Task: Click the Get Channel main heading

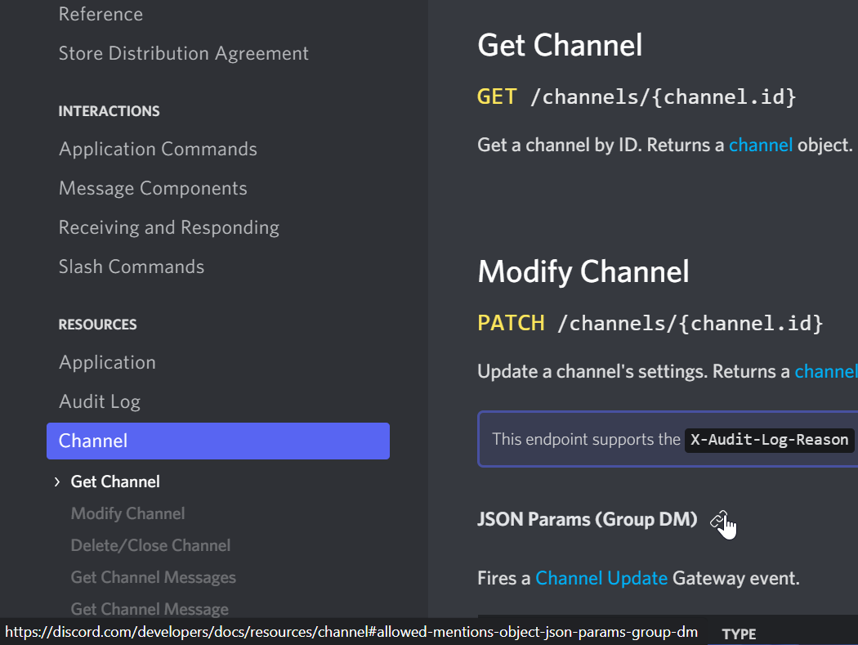Action: [560, 45]
